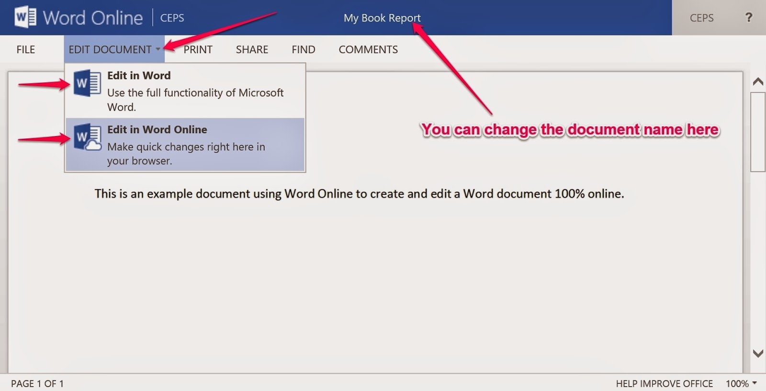
Task: Click the scroll down arrow
Action: tap(758, 354)
